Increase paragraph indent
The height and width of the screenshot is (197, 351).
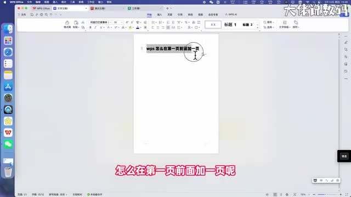(173, 22)
